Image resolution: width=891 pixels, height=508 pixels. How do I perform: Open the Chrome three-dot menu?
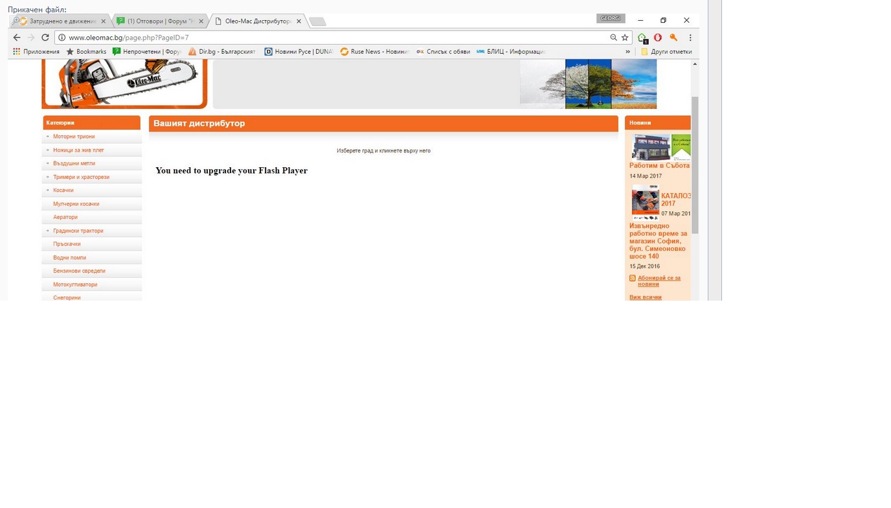click(690, 38)
